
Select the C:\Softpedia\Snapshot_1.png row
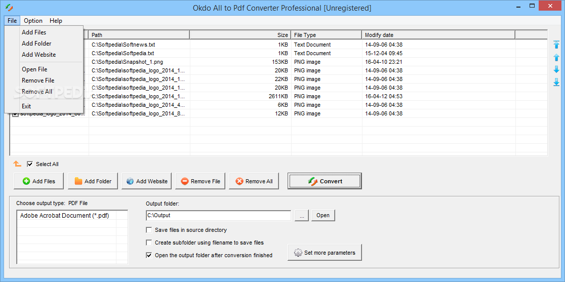pos(278,62)
